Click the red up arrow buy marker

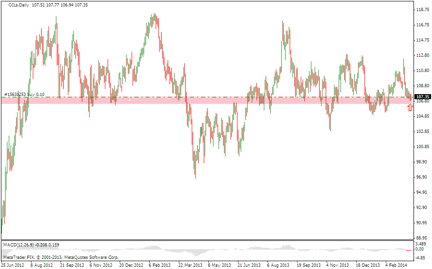(x=410, y=108)
